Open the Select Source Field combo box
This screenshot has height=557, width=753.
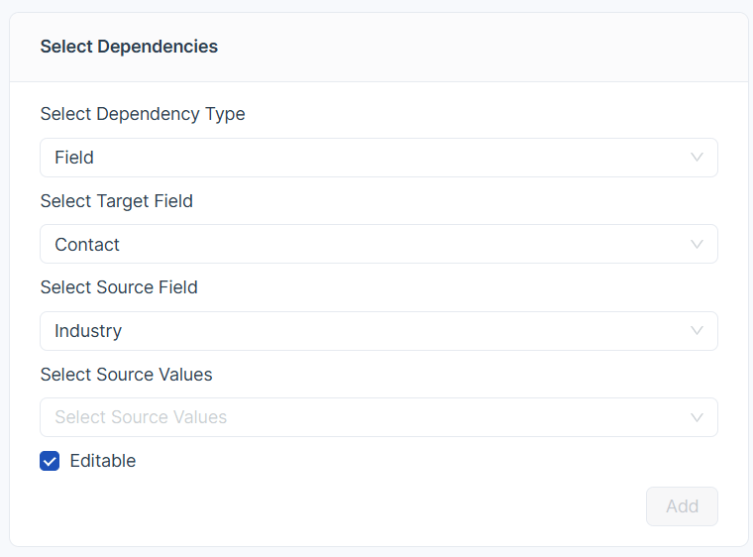point(378,331)
